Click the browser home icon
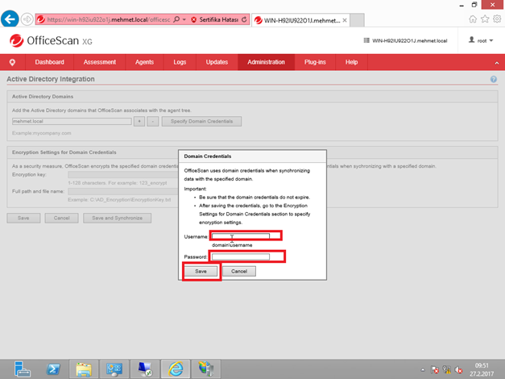Image resolution: width=505 pixels, height=379 pixels. pos(473,19)
